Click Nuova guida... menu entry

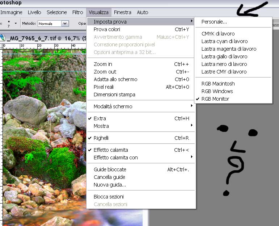(110, 185)
